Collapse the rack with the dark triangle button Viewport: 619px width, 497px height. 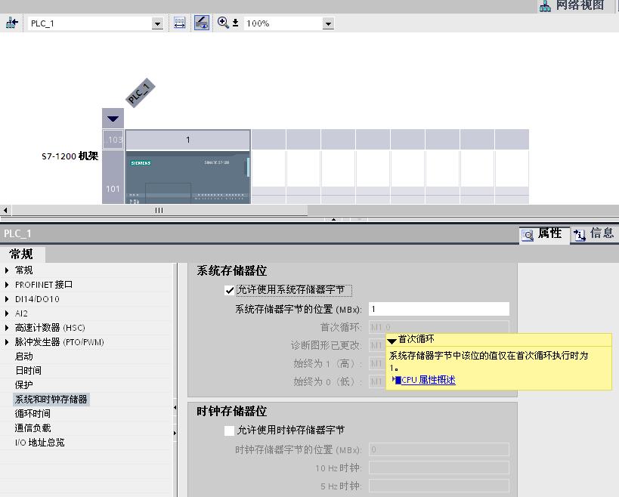point(113,119)
